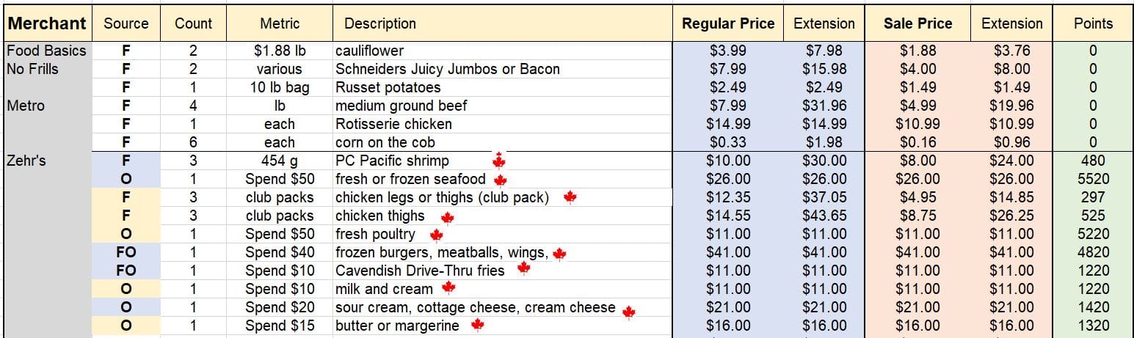
Task: Click maple leaf next to fresh poultry
Action: [x=436, y=235]
